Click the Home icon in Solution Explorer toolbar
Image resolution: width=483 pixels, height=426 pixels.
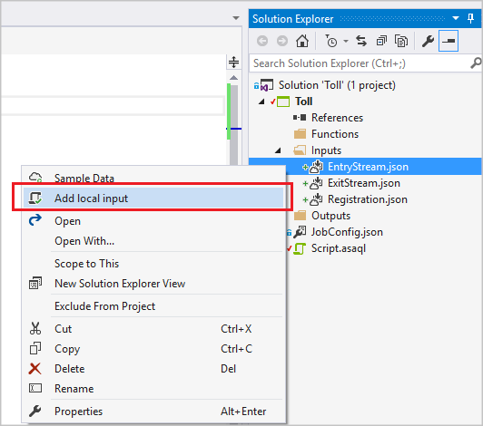tap(302, 41)
